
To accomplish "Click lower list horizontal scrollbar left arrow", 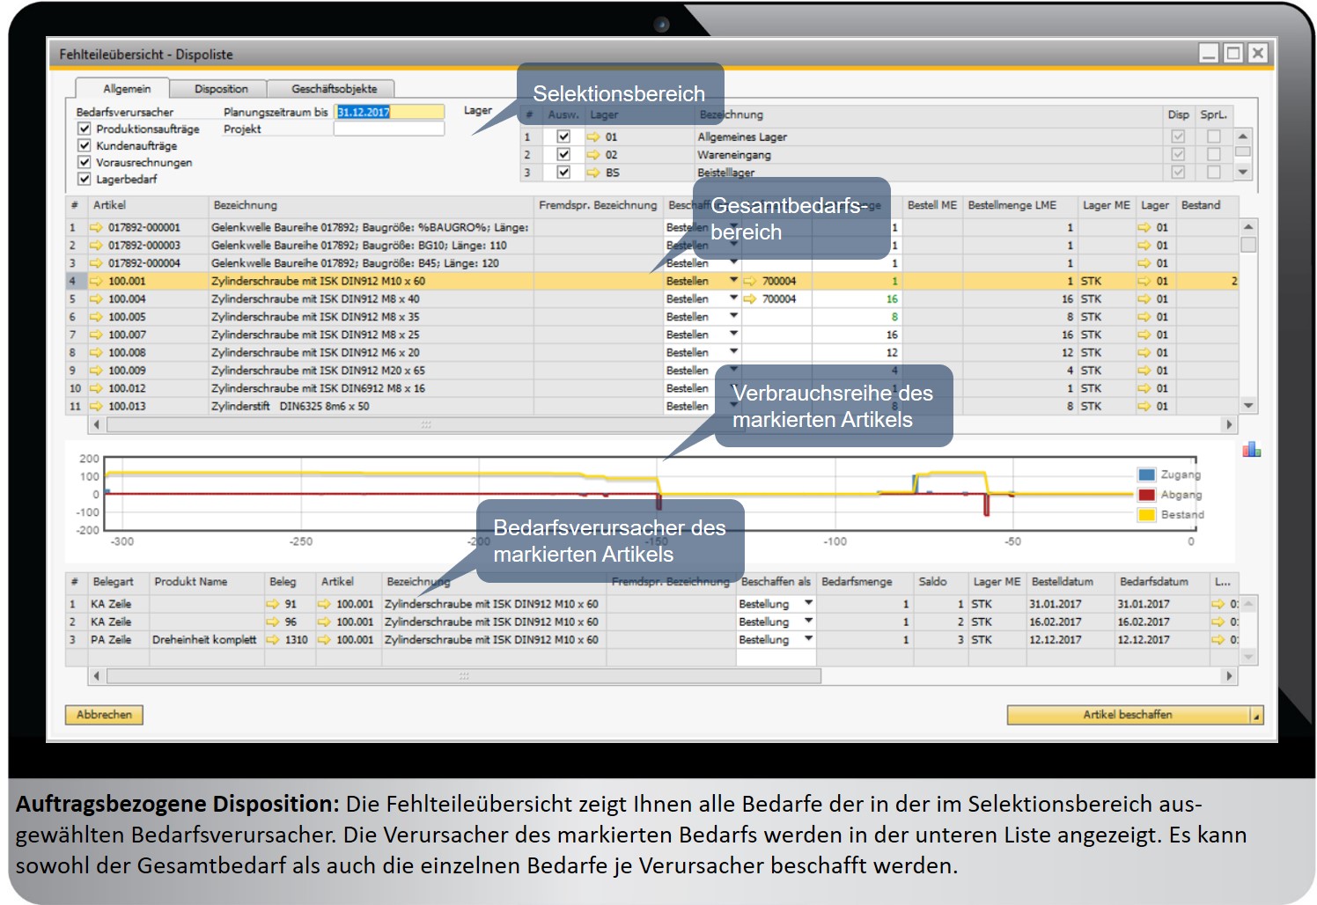I will (x=97, y=676).
